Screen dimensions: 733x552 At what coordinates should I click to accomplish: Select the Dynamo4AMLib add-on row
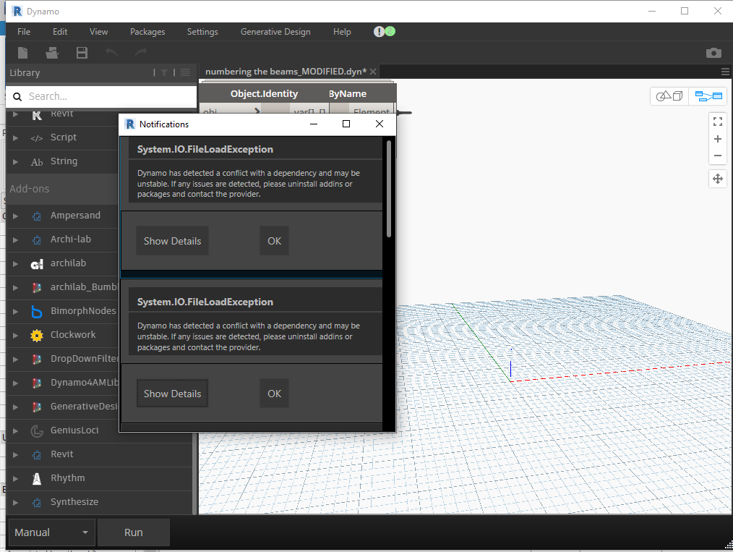[x=63, y=383]
